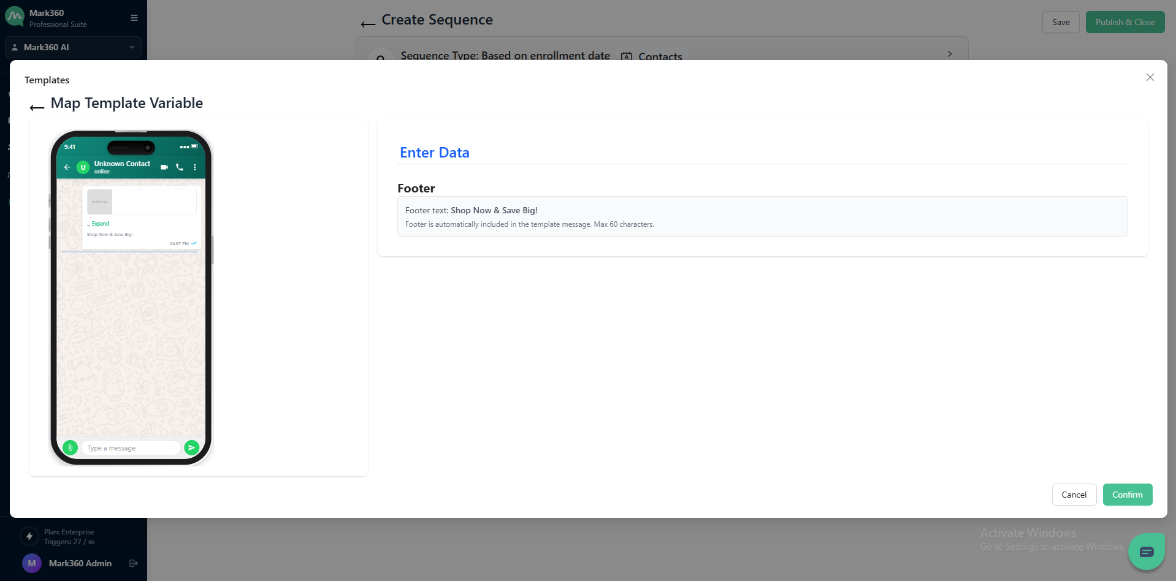Click the Type a message field

[131, 448]
